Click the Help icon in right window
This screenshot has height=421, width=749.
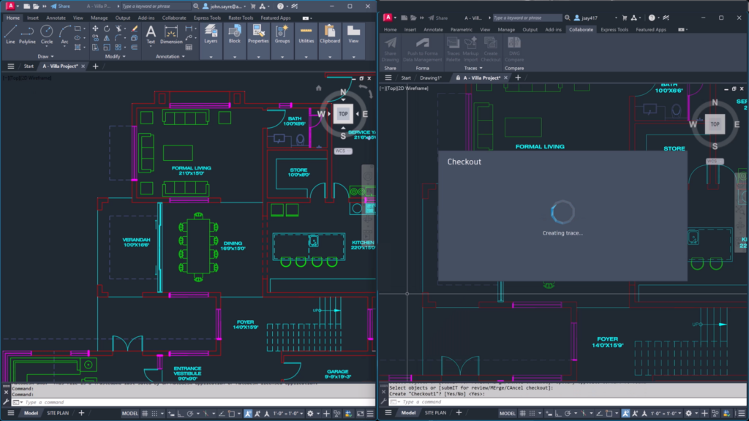point(652,18)
